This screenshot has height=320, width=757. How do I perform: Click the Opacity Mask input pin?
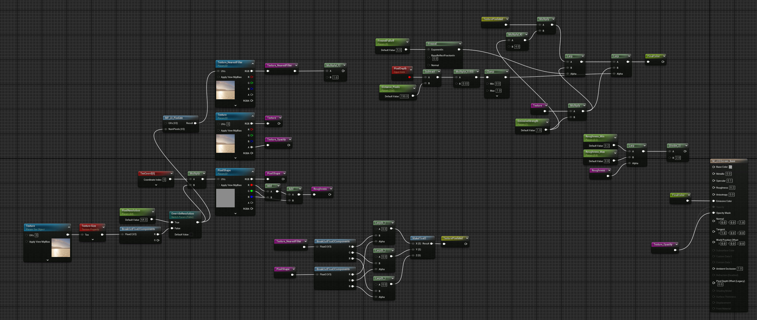[x=713, y=213]
